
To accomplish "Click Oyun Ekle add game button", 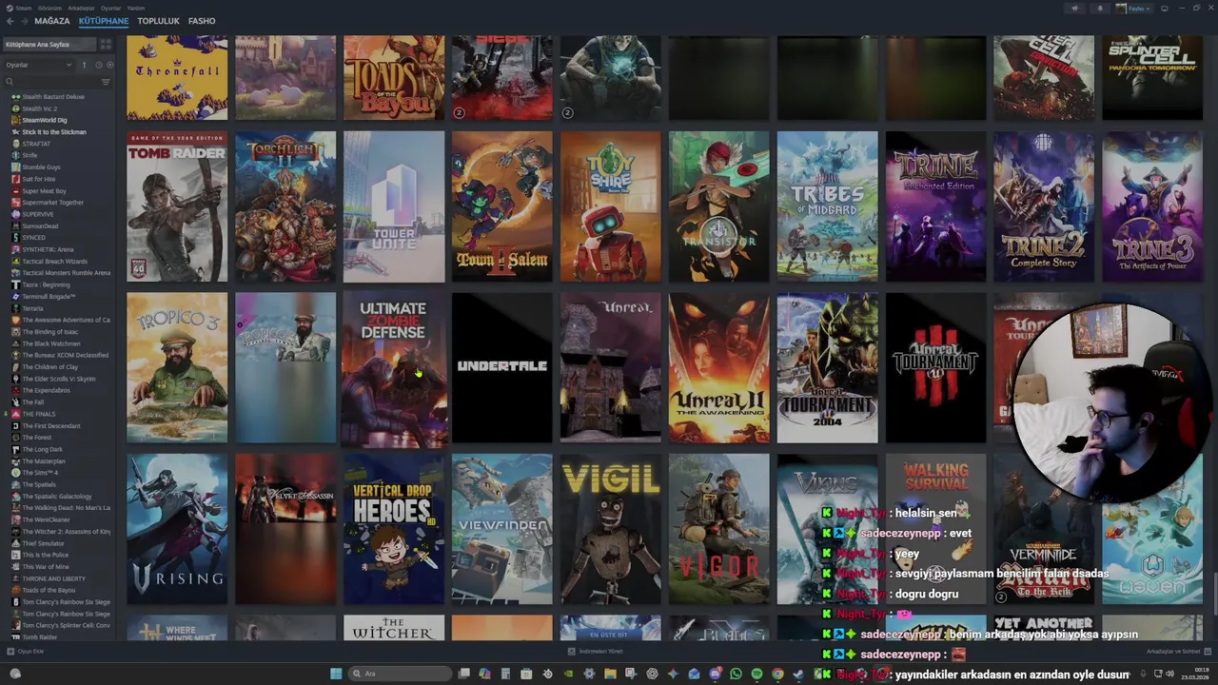I will coord(27,652).
